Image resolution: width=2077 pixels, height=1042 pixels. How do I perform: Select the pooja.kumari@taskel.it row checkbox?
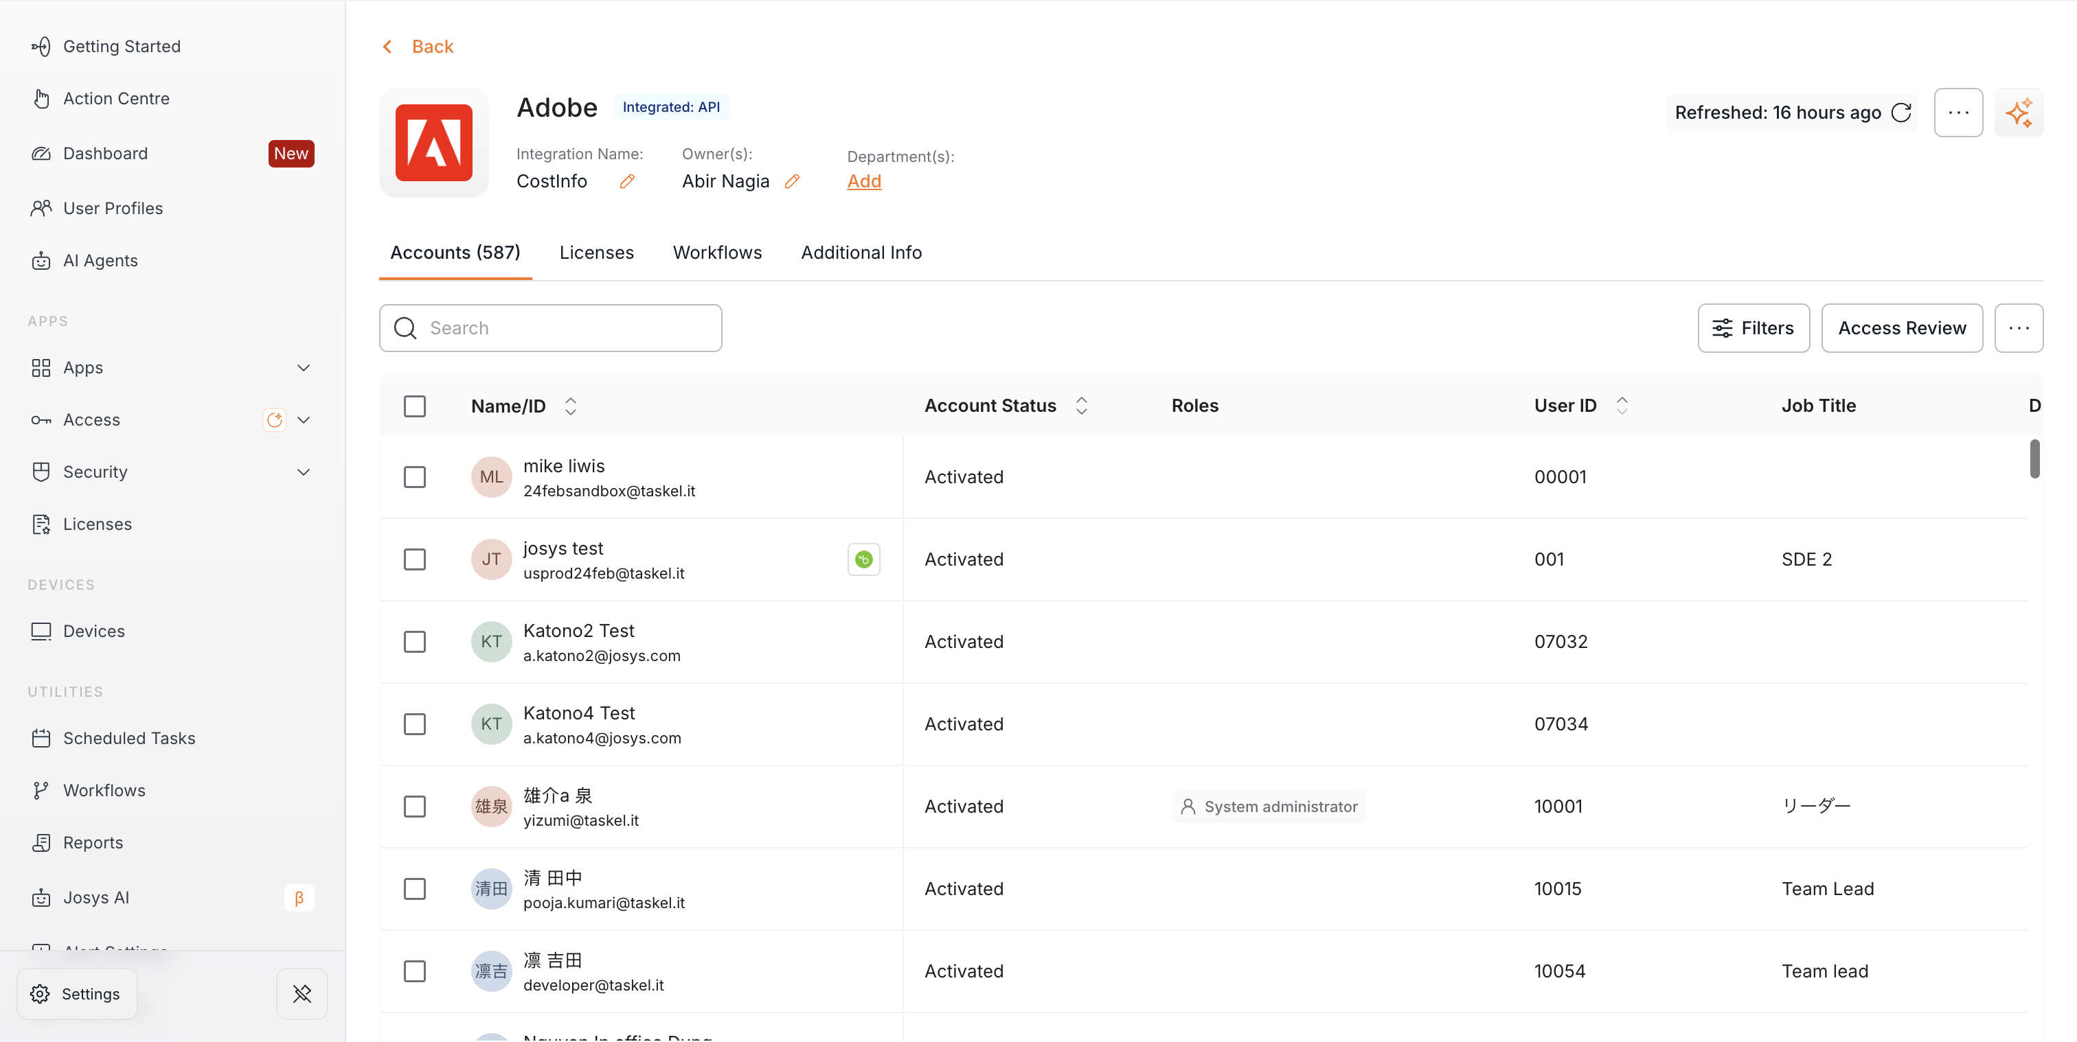pyautogui.click(x=414, y=889)
